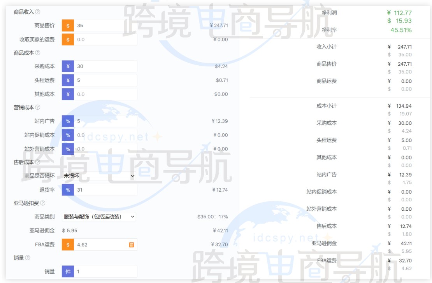Screen dimensions: 432x283
Task: Toggle the % unit beside 退货率
Action: (68, 190)
